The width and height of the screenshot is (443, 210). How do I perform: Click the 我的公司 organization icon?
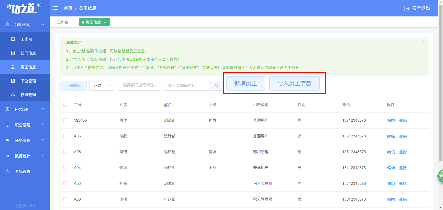[x=7, y=25]
